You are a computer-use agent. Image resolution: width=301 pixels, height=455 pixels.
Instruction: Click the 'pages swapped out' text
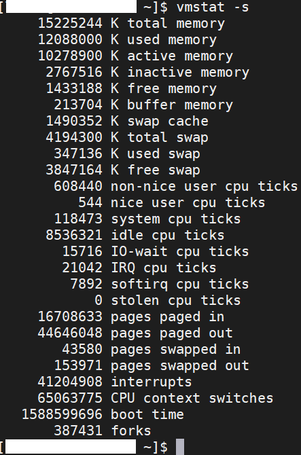(x=180, y=365)
